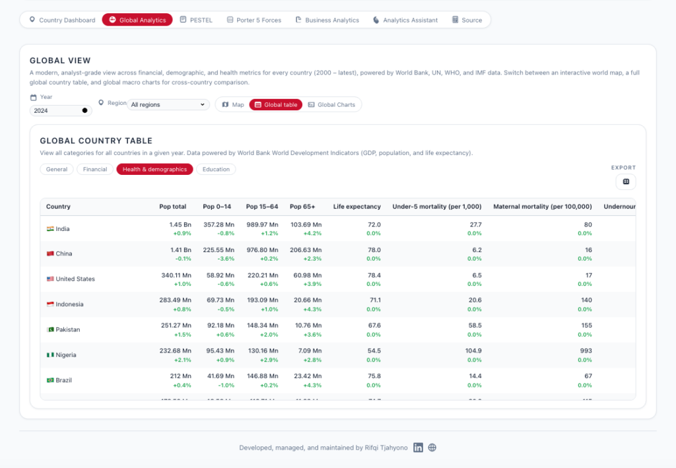Select the Education category filter
676x468 pixels.
coord(216,170)
